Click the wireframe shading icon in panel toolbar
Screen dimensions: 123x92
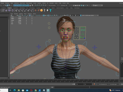click(x=42, y=15)
